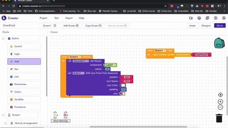Select the Lists blocks category
Screen dimensions: 228x128
(x=24, y=77)
